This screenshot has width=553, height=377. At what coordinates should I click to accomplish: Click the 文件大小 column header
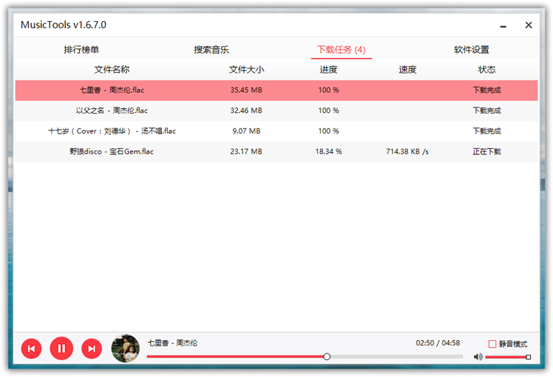(x=246, y=70)
